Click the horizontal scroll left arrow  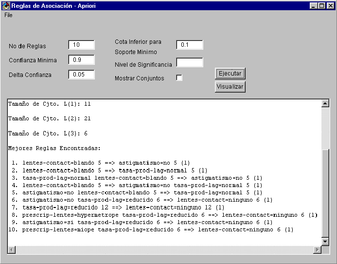tap(11, 249)
